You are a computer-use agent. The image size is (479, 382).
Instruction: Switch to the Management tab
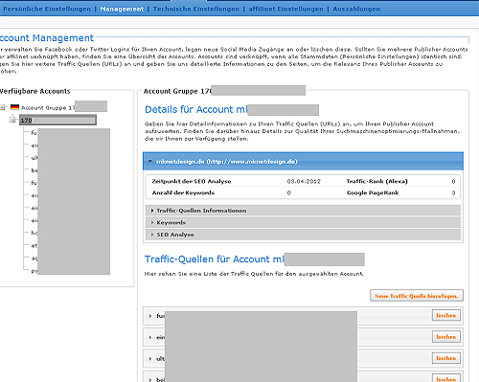point(122,9)
